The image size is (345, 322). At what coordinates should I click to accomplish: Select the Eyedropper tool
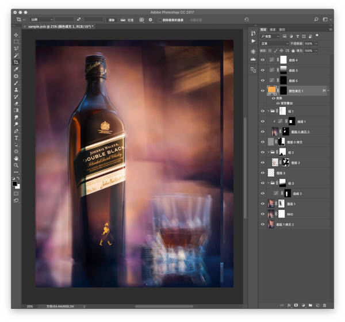(16, 70)
